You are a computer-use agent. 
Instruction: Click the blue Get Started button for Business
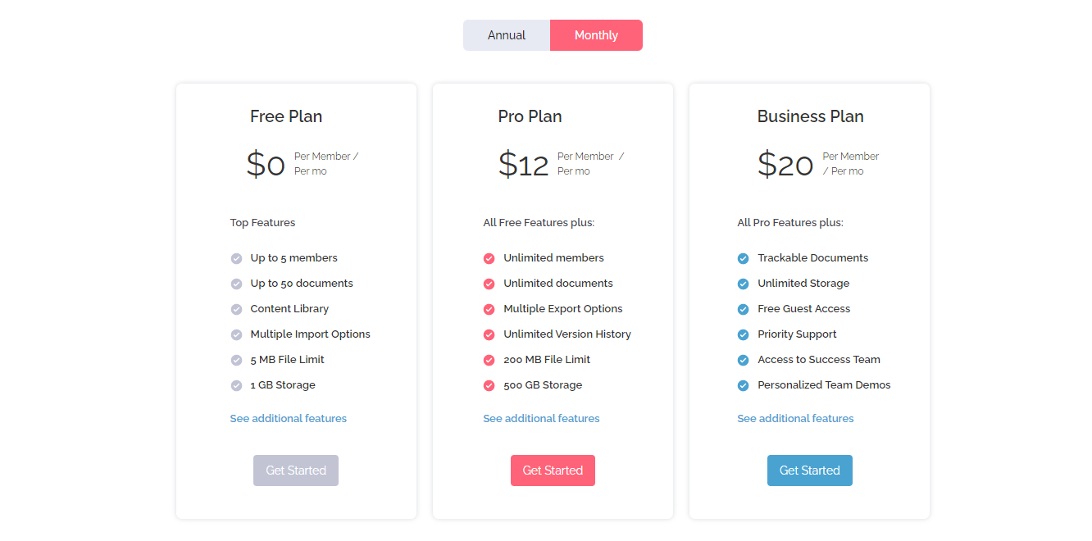(809, 471)
